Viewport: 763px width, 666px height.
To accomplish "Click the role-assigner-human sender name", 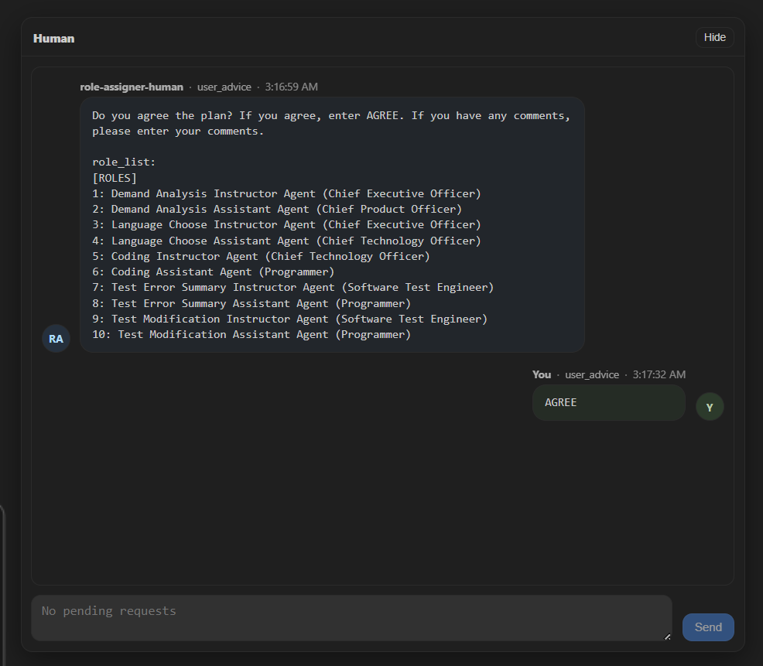I will [x=132, y=87].
